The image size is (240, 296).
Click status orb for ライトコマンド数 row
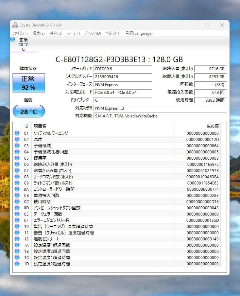point(17,183)
